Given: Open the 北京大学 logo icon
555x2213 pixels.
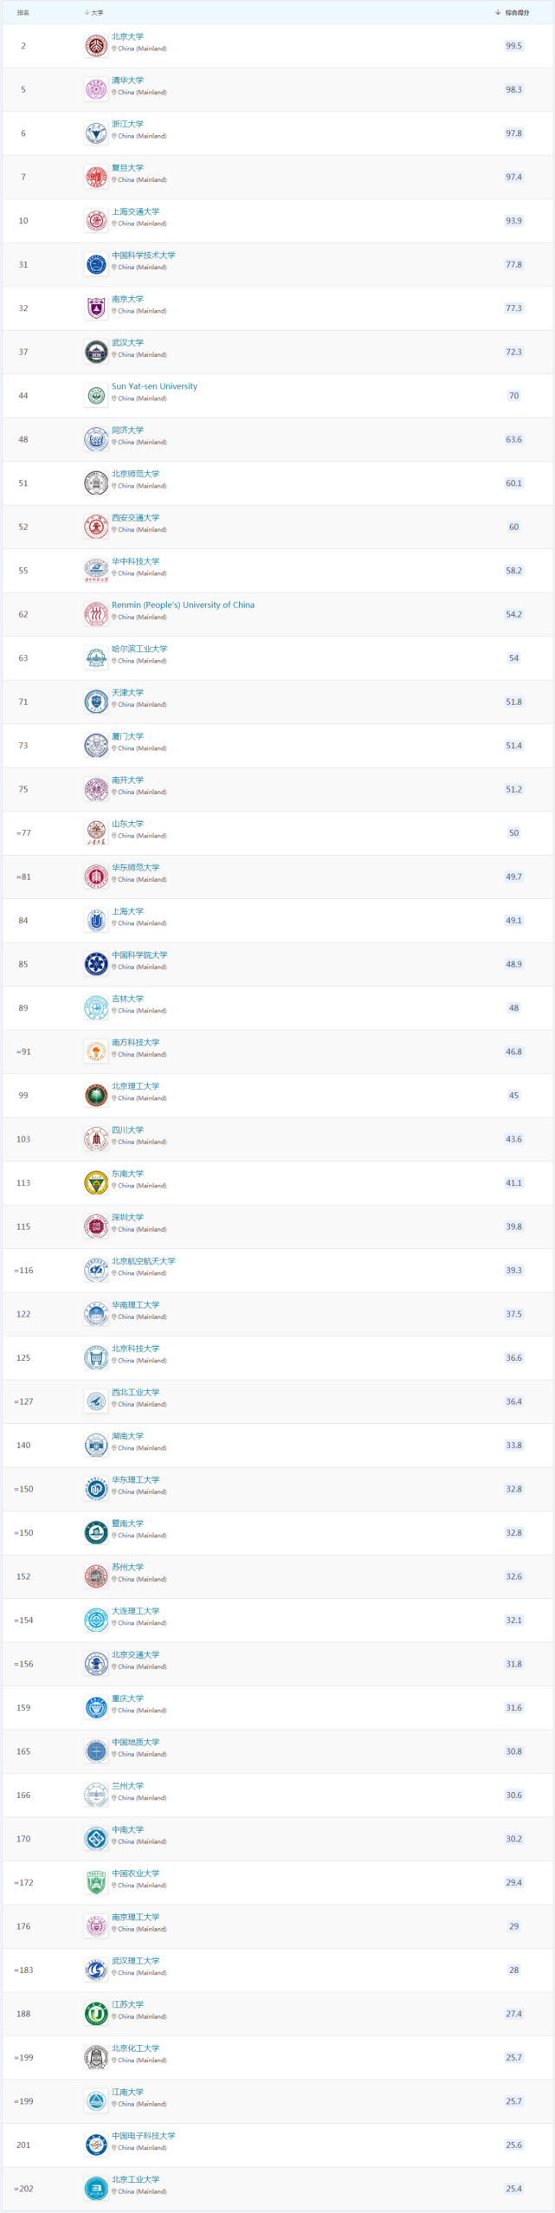Looking at the screenshot, I should [96, 46].
